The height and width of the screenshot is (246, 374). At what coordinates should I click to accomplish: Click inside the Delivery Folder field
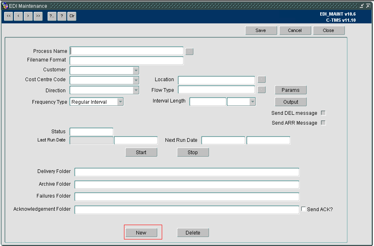[x=187, y=172]
